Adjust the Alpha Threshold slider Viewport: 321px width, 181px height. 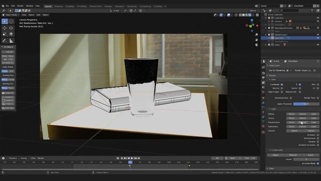click(306, 104)
